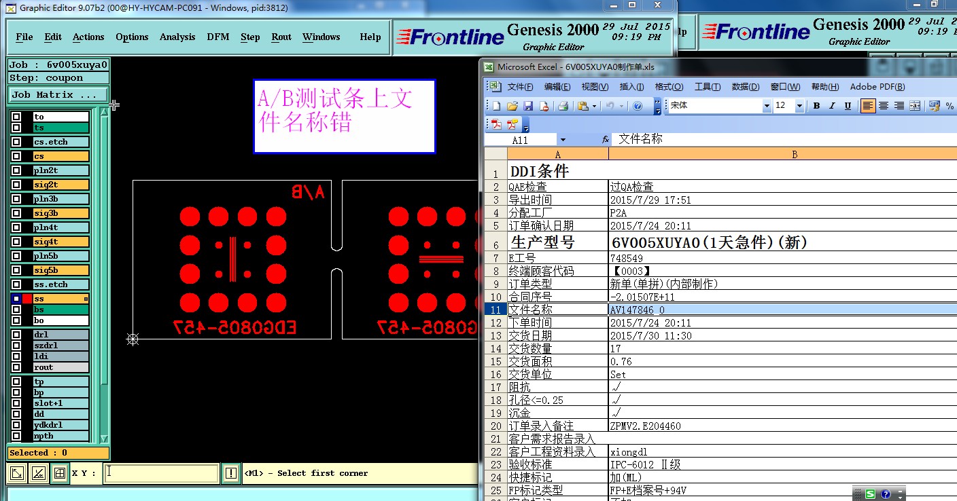Toggle checkbox for layer pln3b
This screenshot has width=957, height=501.
coord(16,199)
